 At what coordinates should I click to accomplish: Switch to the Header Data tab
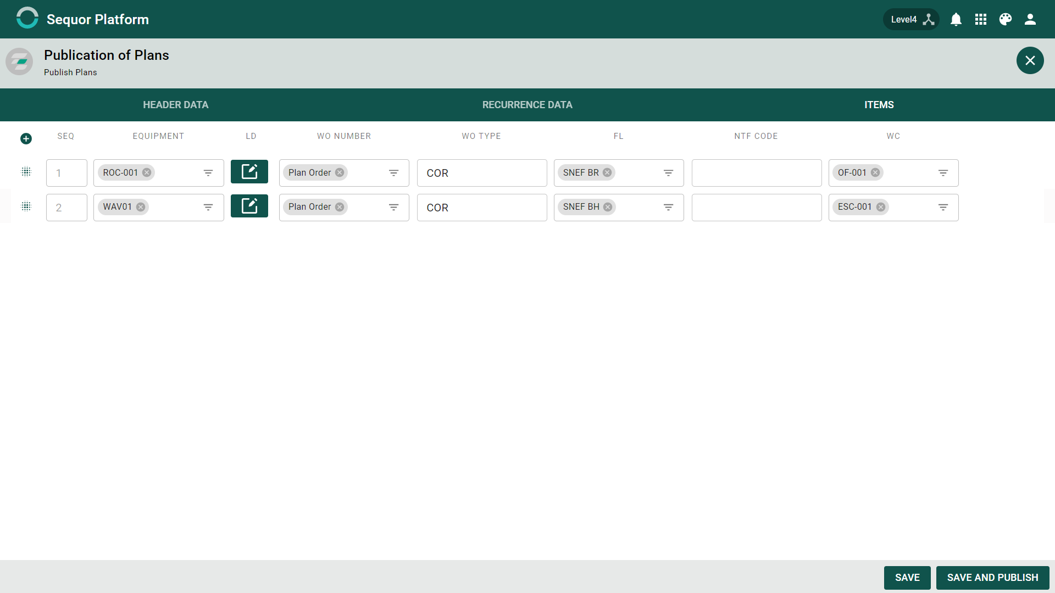click(176, 105)
